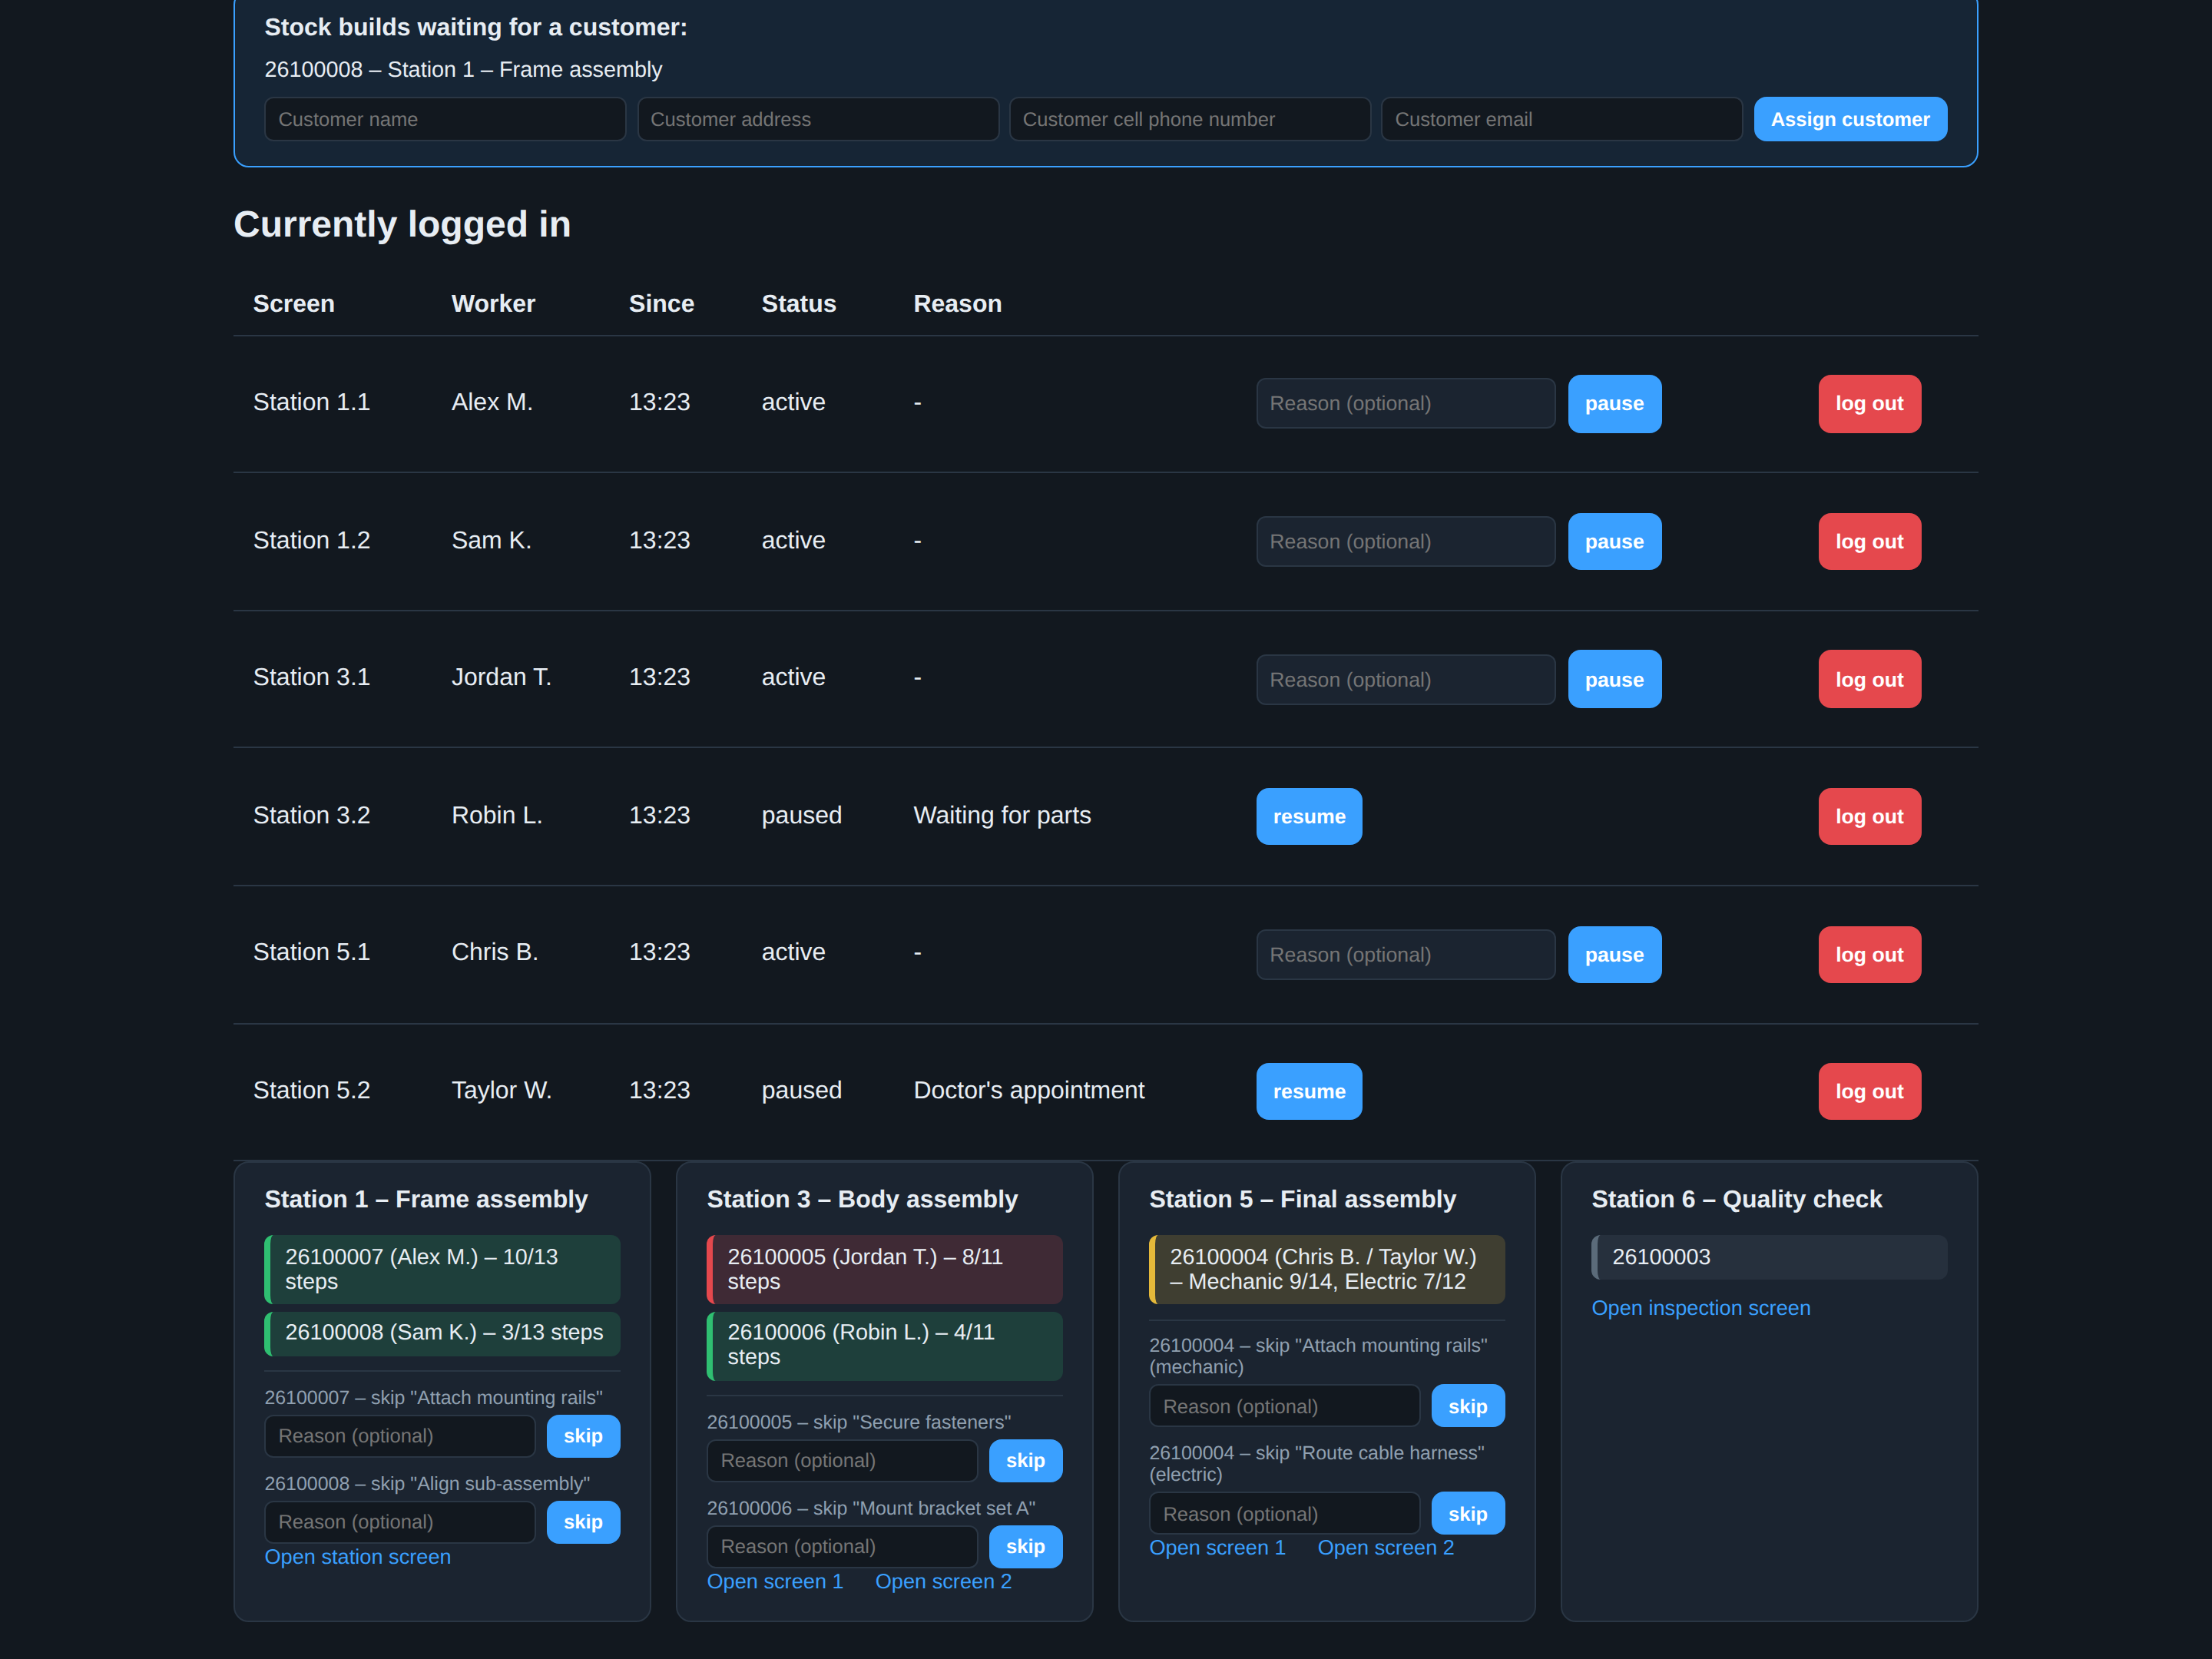Focus the Customer email field
Image resolution: width=2212 pixels, height=1659 pixels.
coord(1562,119)
